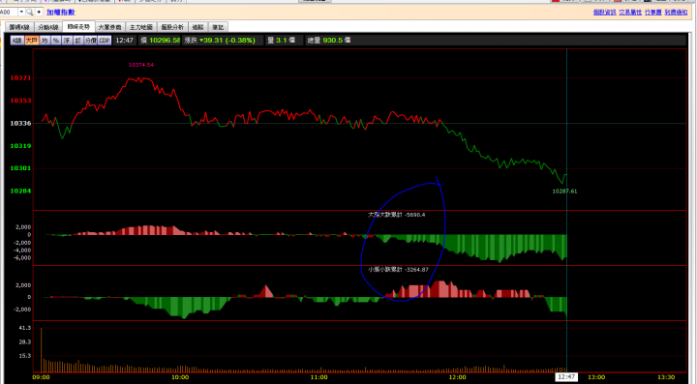Image resolution: width=697 pixels, height=384 pixels.
Task: Toggle the % percentage display button
Action: click(55, 41)
